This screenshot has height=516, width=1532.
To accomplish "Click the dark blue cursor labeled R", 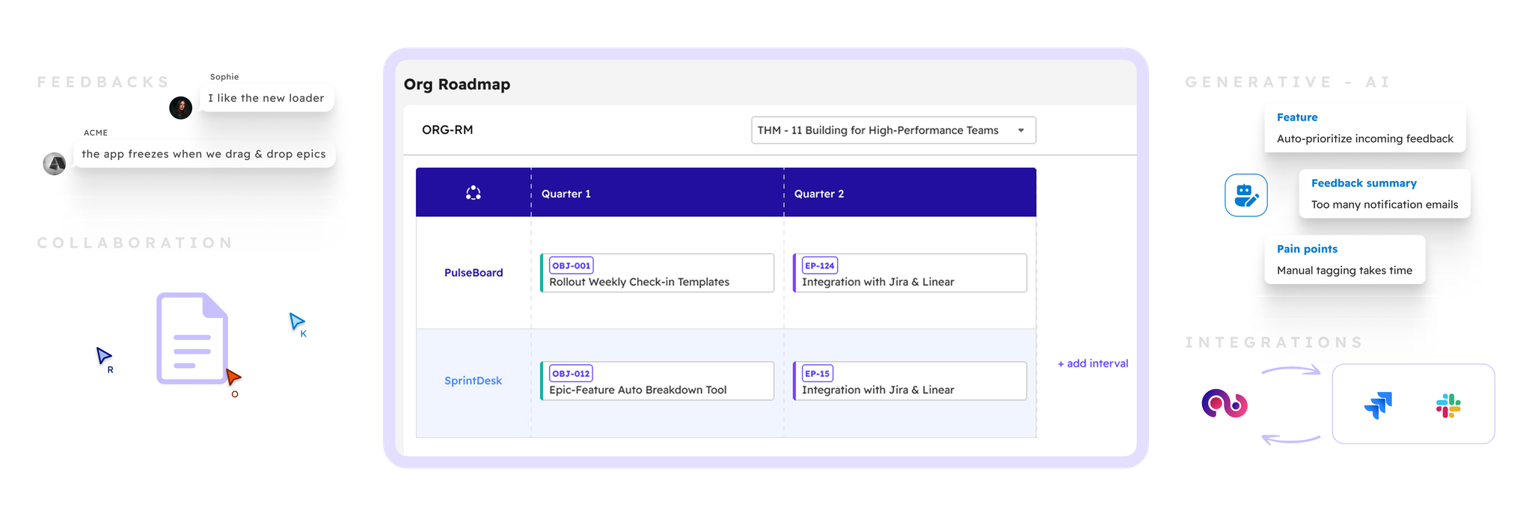I will coord(103,355).
